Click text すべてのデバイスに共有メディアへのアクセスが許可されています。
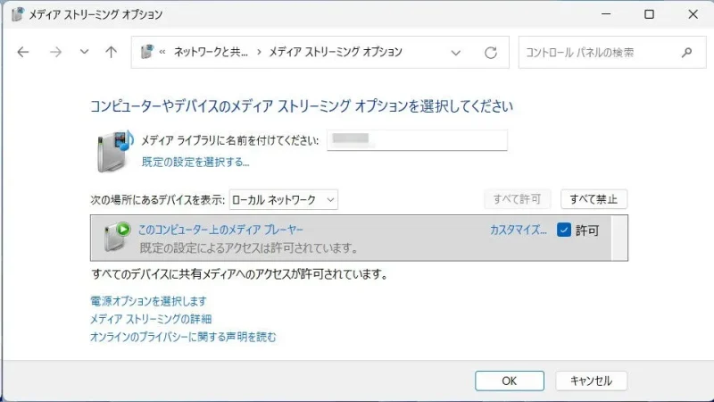714x402 pixels. point(239,274)
